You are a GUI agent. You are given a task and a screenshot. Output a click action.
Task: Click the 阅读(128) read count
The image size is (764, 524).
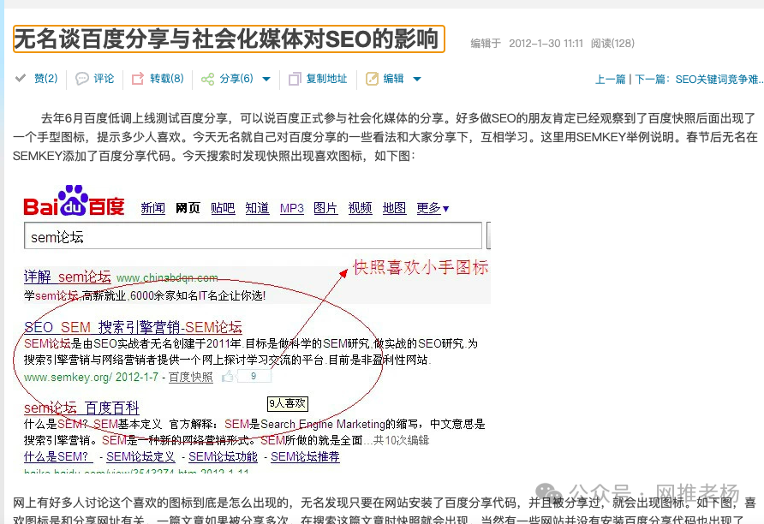tap(612, 44)
